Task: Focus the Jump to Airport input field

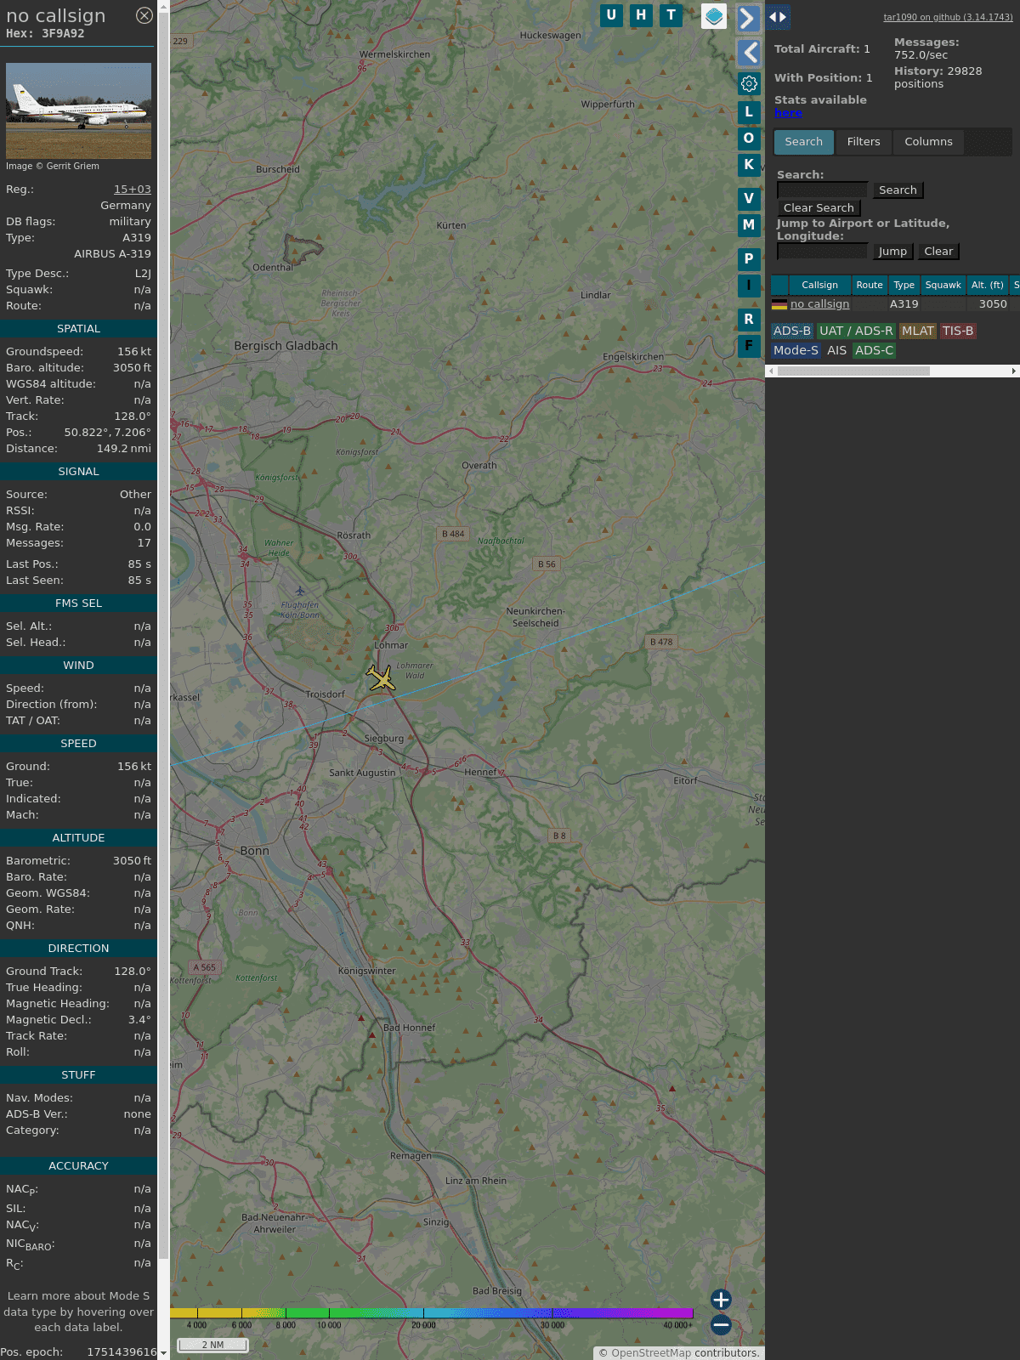Action: 823,252
